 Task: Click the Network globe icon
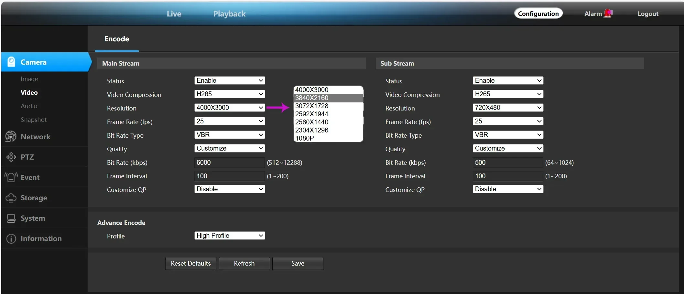click(11, 136)
